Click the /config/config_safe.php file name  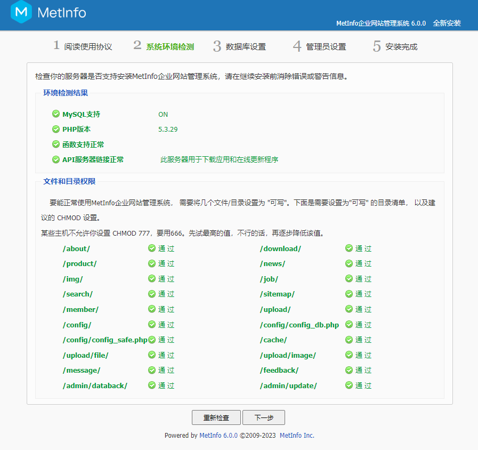105,340
